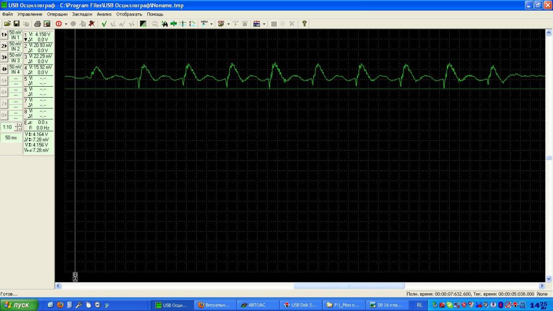Open file using the folder toolbar icon

pos(7,23)
